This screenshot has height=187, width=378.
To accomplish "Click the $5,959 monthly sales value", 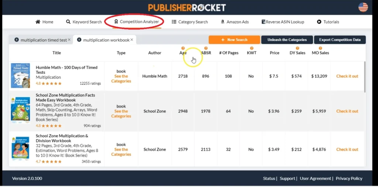I will coord(319,111).
